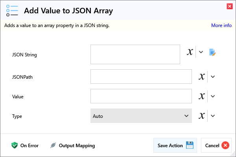This screenshot has height=157, width=236.
Task: Click the variable x icon for Type
Action: [x=201, y=116]
